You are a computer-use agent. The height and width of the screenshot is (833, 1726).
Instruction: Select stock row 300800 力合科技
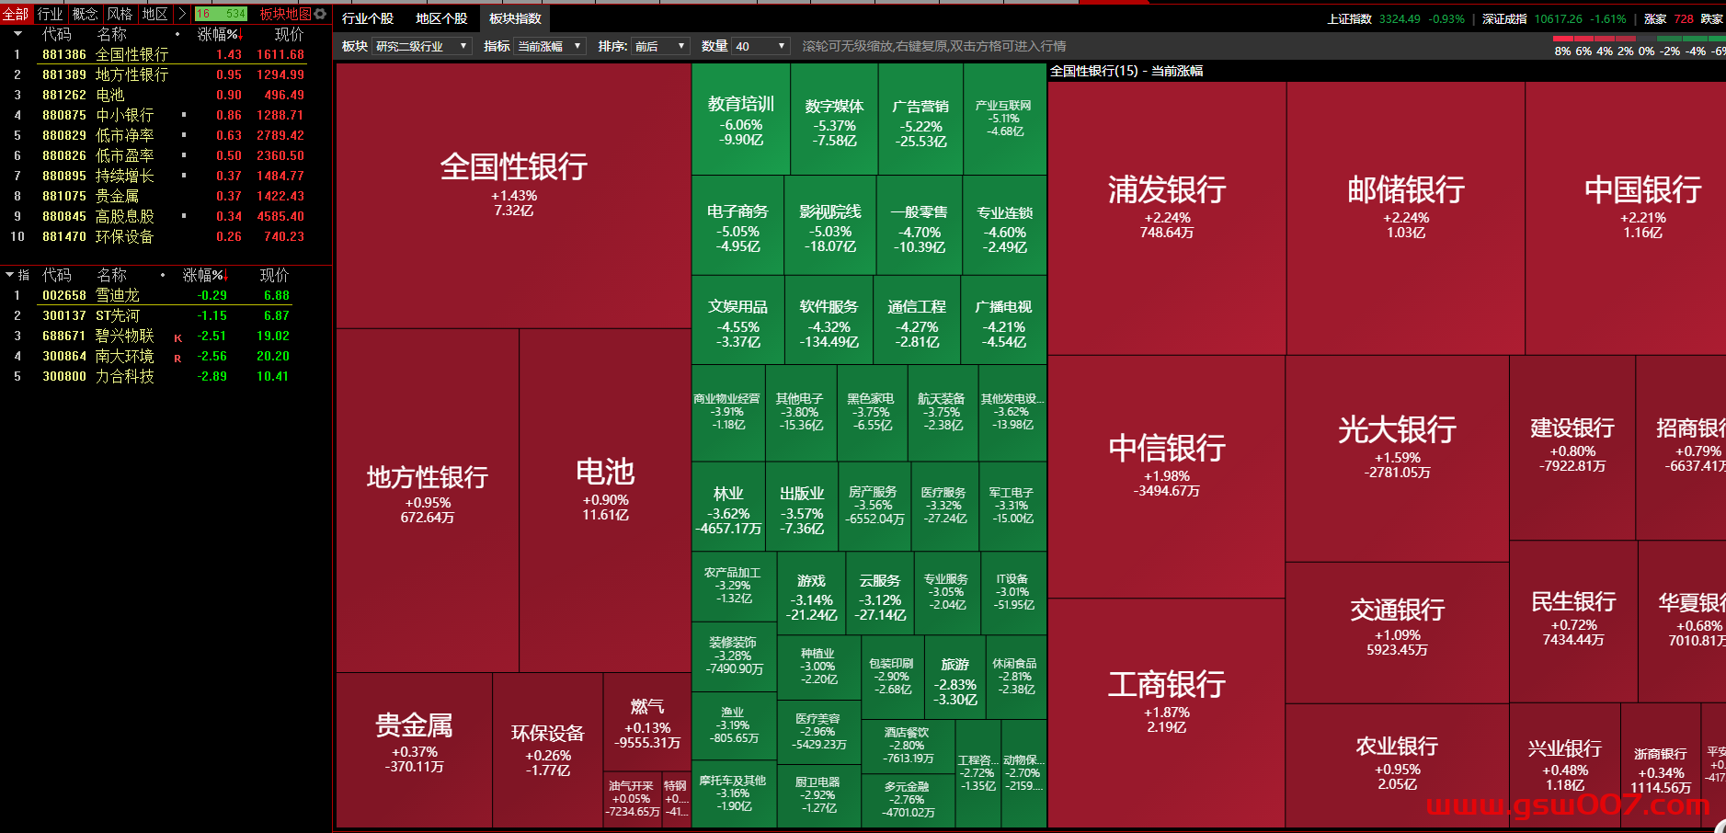(166, 376)
